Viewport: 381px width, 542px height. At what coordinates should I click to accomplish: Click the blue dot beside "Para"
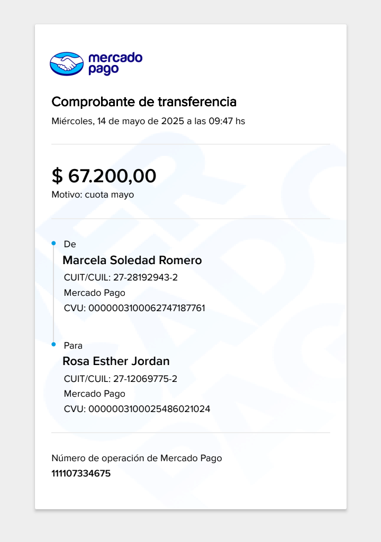click(53, 344)
